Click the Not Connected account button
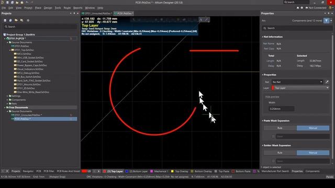The width and height of the screenshot is (335, 188). point(316,8)
